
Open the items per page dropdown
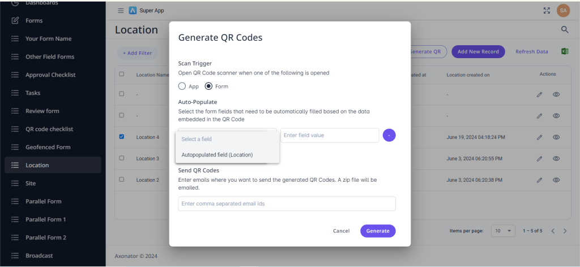502,231
